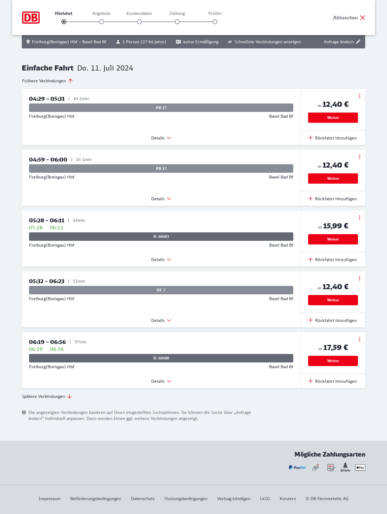
Task: Click the Abbrechen close icon
Action: point(363,18)
